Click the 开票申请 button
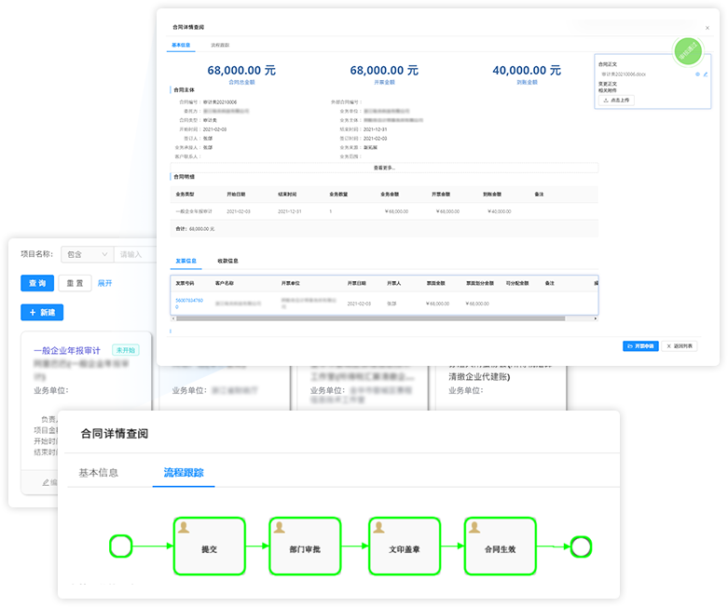 pyautogui.click(x=639, y=345)
